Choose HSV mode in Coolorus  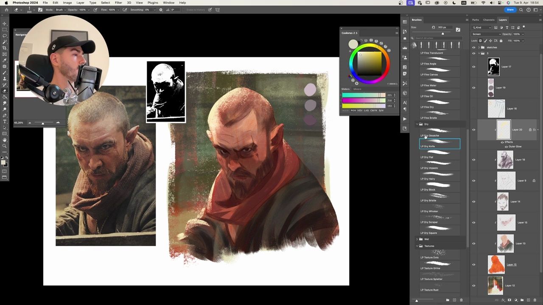359,111
